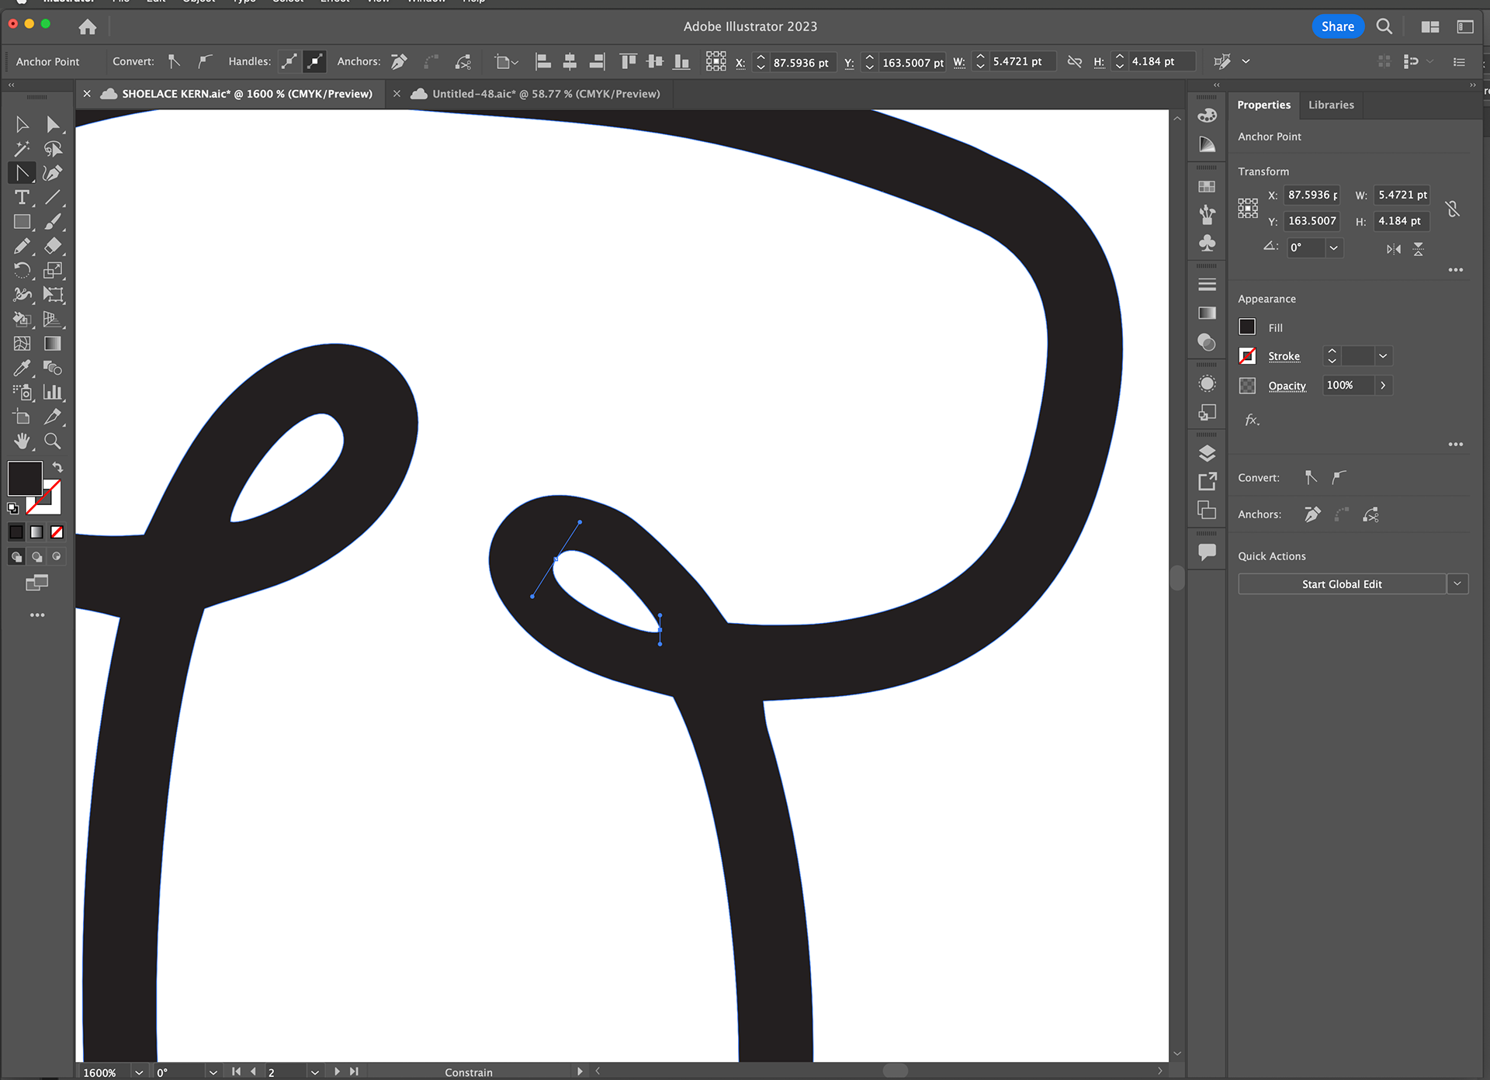This screenshot has width=1490, height=1080.
Task: Switch to the Untitled-48.aic document tab
Action: (546, 94)
